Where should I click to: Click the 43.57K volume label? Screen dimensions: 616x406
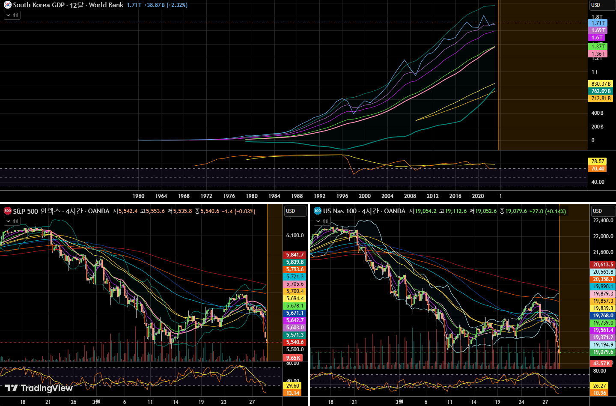(601, 364)
